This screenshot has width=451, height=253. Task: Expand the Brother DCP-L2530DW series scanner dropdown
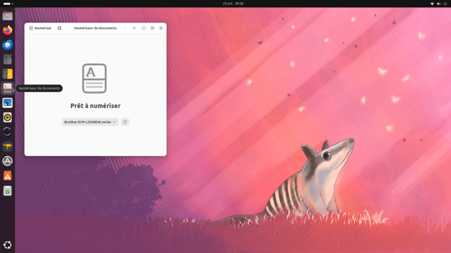coord(90,122)
